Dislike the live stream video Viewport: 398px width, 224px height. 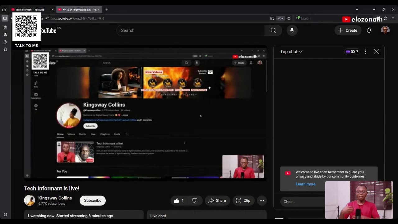(195, 201)
